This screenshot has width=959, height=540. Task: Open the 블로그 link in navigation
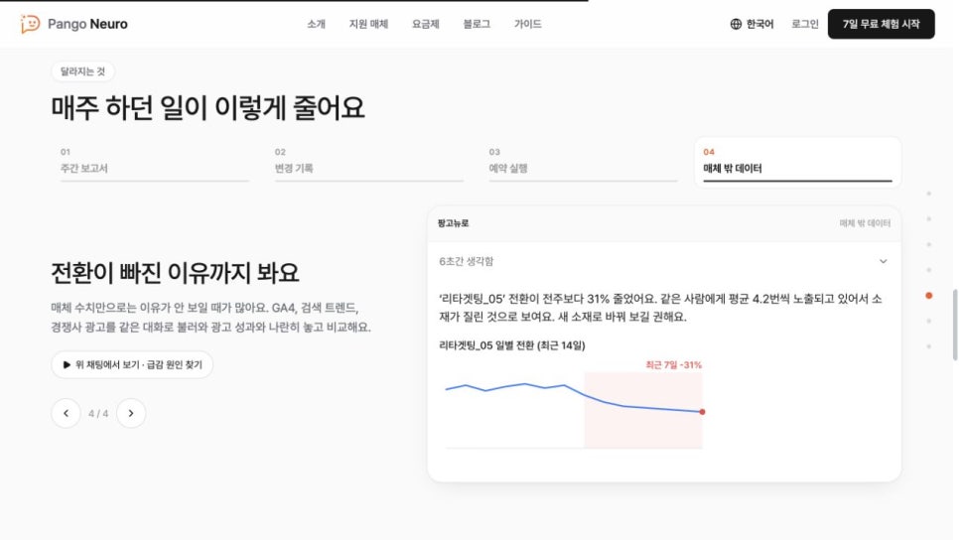click(x=477, y=24)
